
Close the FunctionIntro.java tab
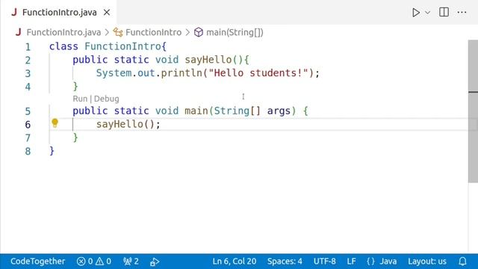(x=107, y=13)
